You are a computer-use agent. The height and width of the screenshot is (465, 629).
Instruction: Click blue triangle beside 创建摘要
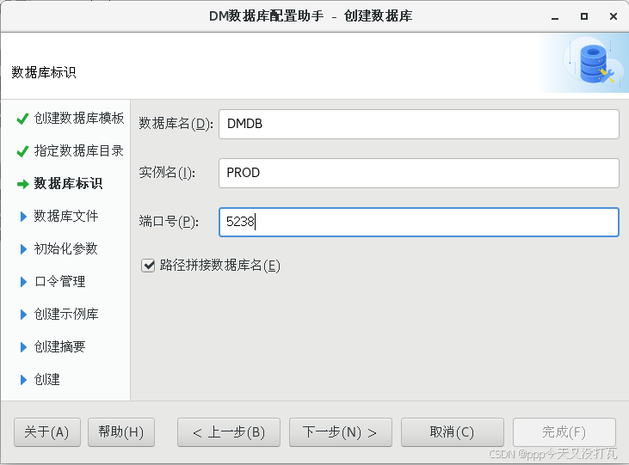pos(24,347)
